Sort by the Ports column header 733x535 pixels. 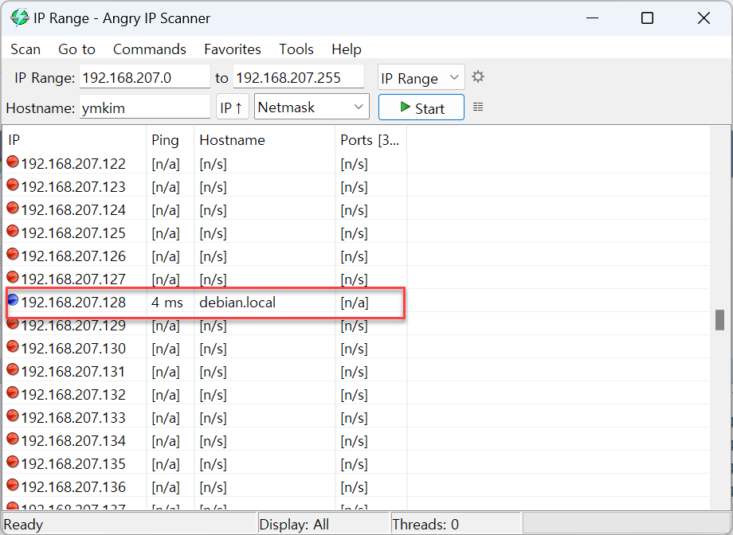pos(371,139)
